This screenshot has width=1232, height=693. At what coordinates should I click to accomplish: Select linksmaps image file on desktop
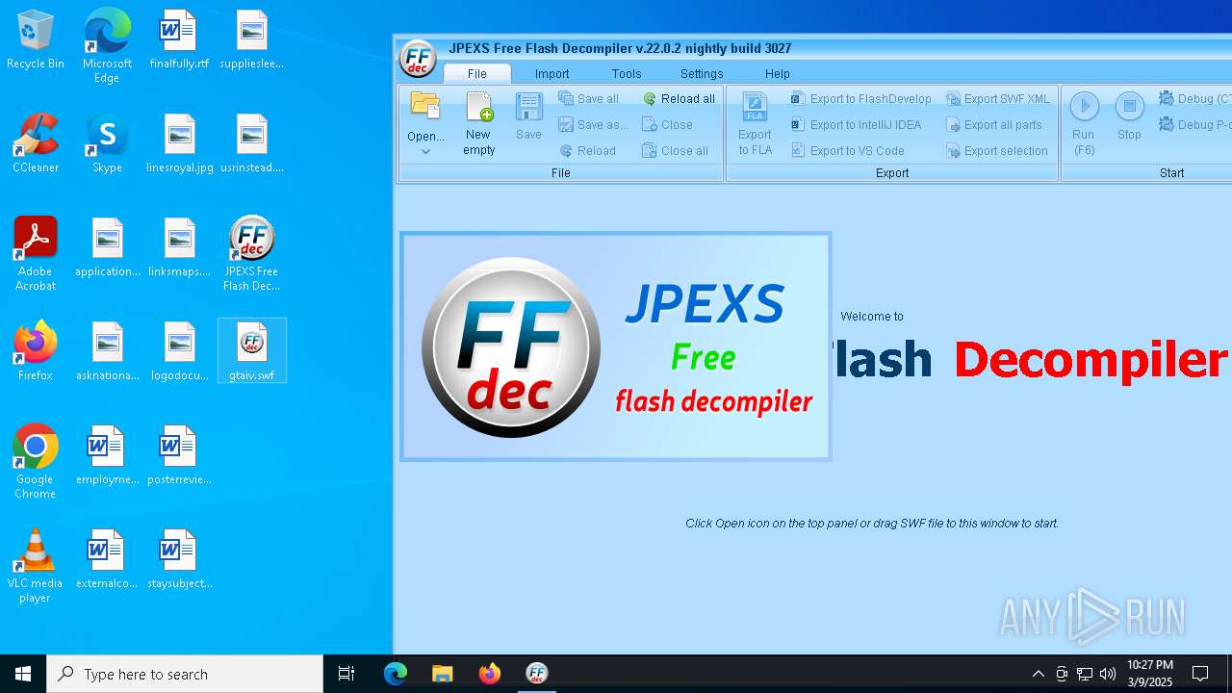(179, 247)
